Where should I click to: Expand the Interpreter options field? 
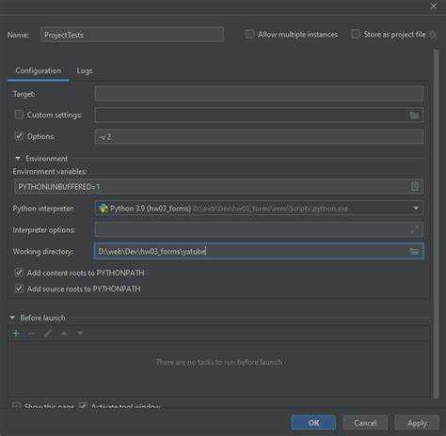(x=415, y=229)
